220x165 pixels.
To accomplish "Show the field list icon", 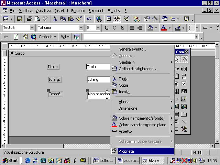I will [x=109, y=19].
